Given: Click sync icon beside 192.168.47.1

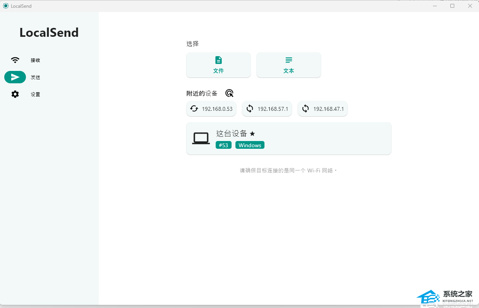Looking at the screenshot, I should click(306, 109).
